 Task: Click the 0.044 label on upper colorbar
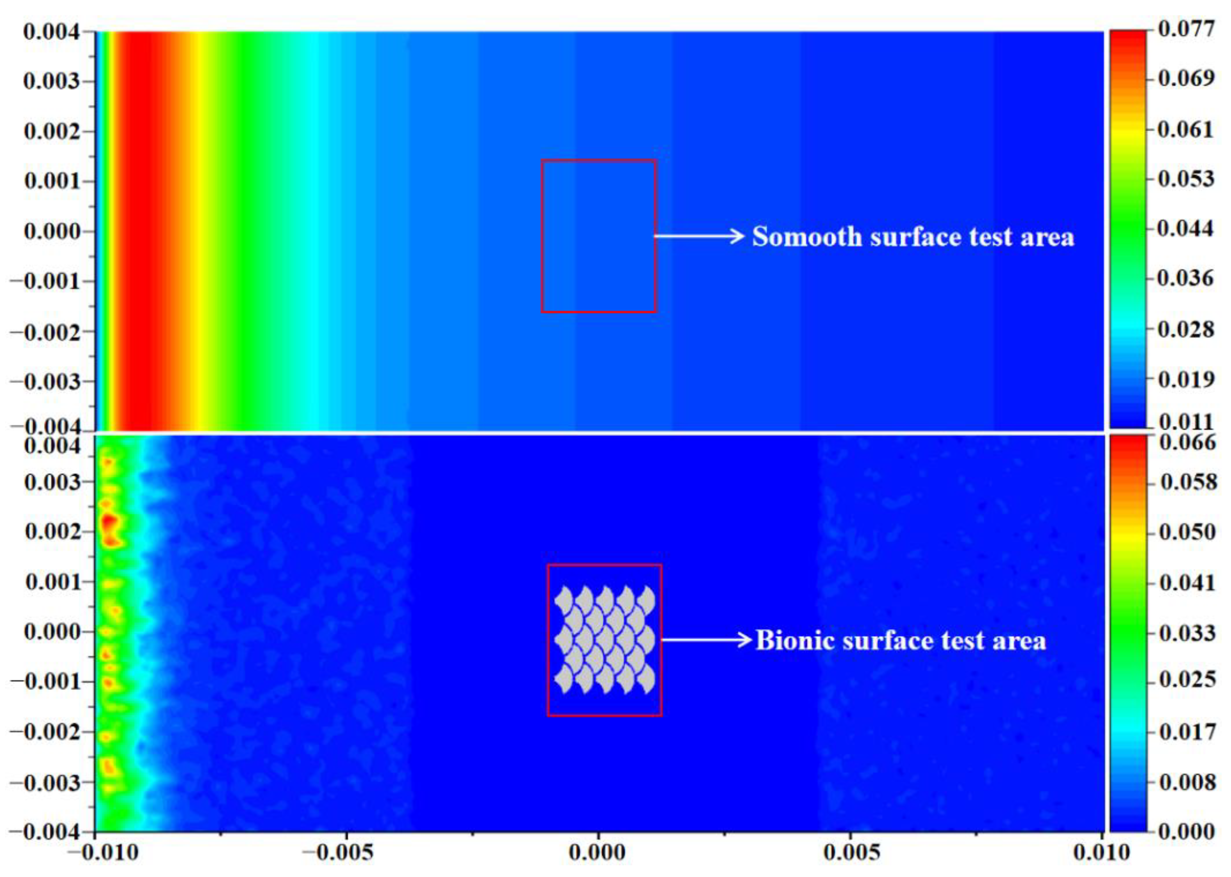coord(1185,228)
